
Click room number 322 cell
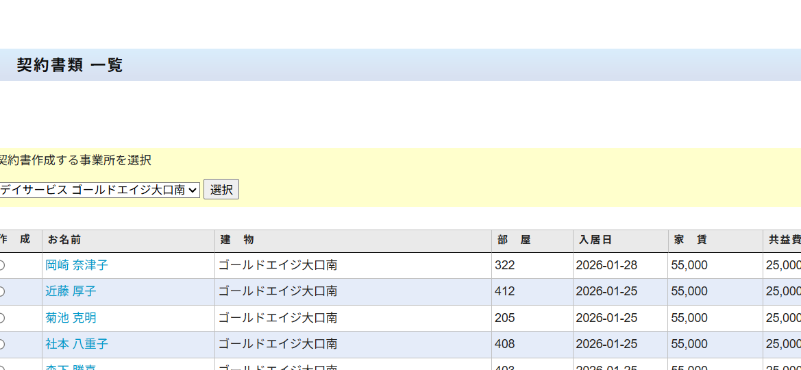(505, 265)
